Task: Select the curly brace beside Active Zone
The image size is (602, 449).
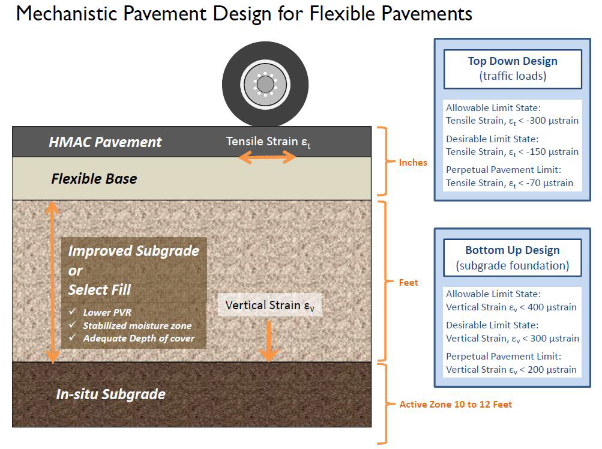Action: (382, 404)
